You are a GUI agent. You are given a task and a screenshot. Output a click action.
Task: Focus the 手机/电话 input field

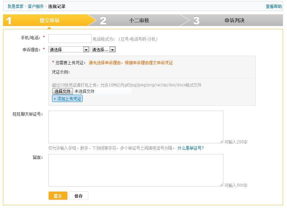pos(70,39)
